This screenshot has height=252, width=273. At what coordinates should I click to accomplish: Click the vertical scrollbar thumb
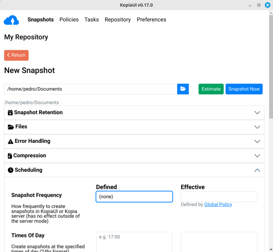coord(271,67)
